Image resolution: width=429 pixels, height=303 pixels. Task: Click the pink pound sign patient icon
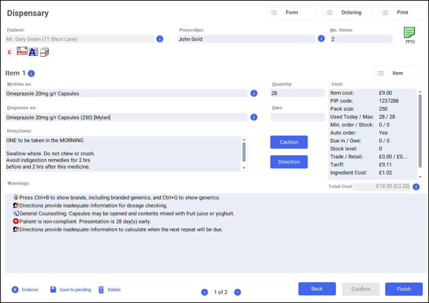9,52
